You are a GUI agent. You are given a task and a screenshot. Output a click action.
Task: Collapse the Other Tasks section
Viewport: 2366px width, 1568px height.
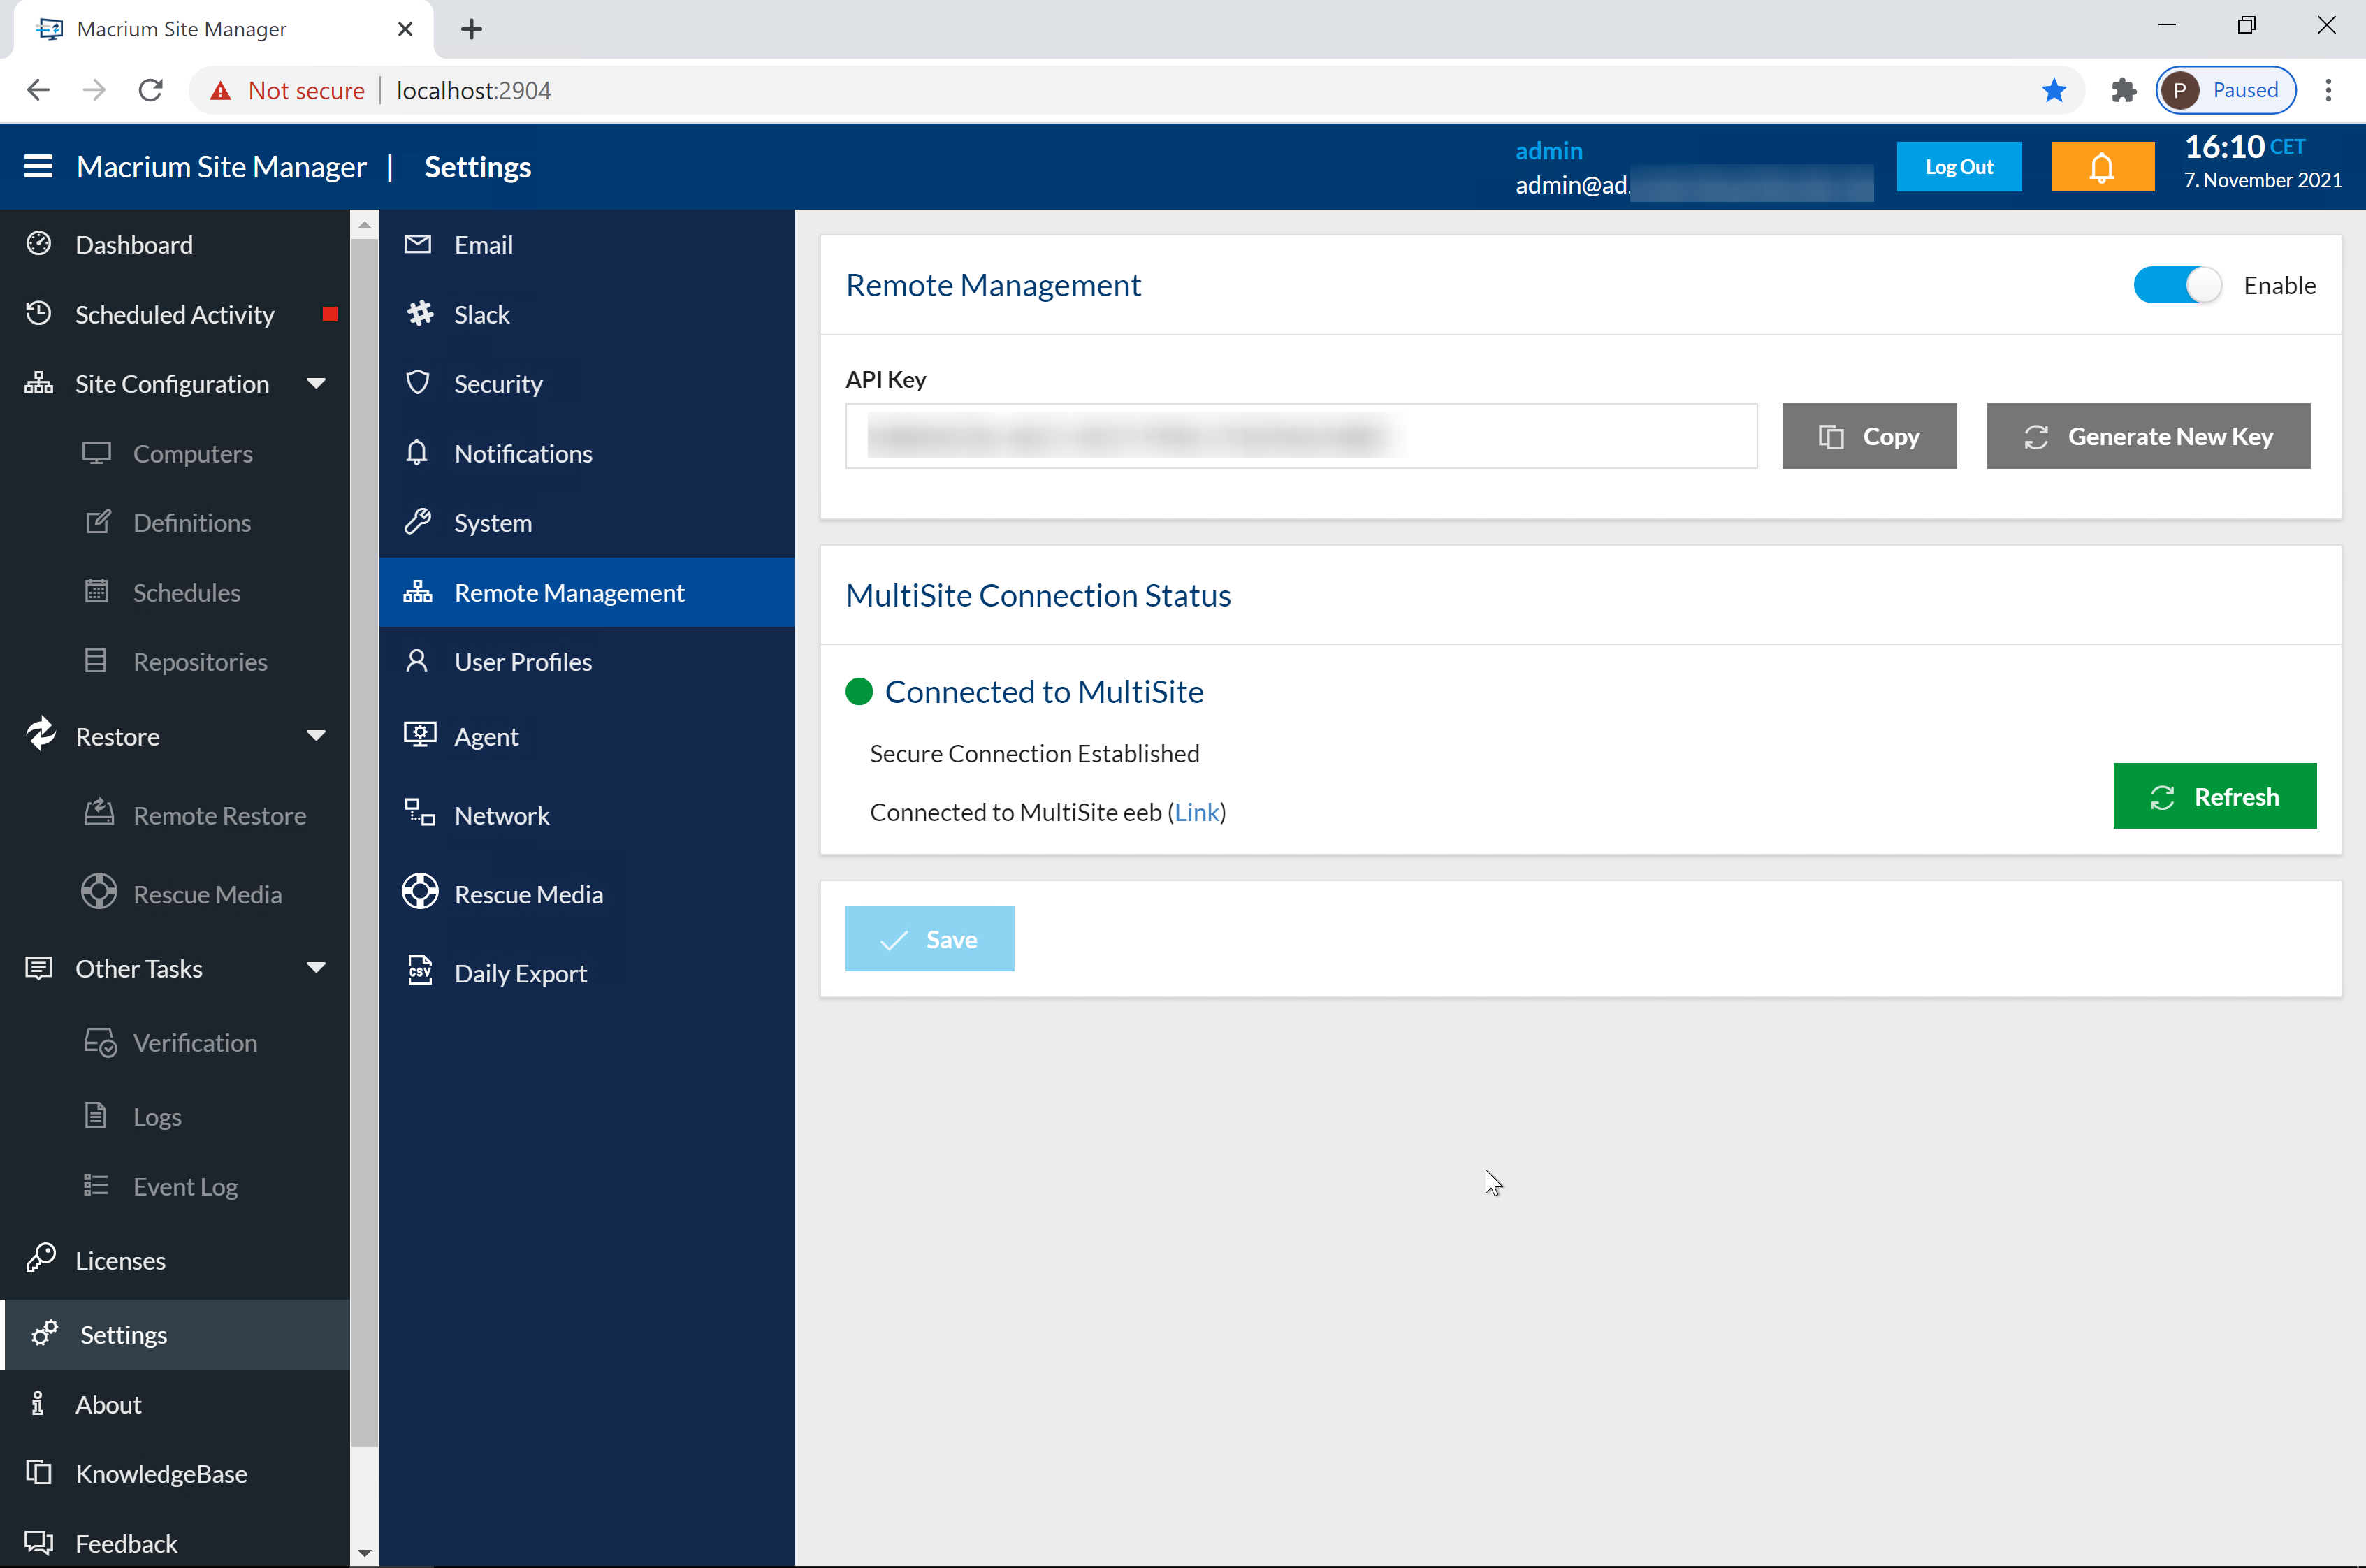pyautogui.click(x=316, y=968)
